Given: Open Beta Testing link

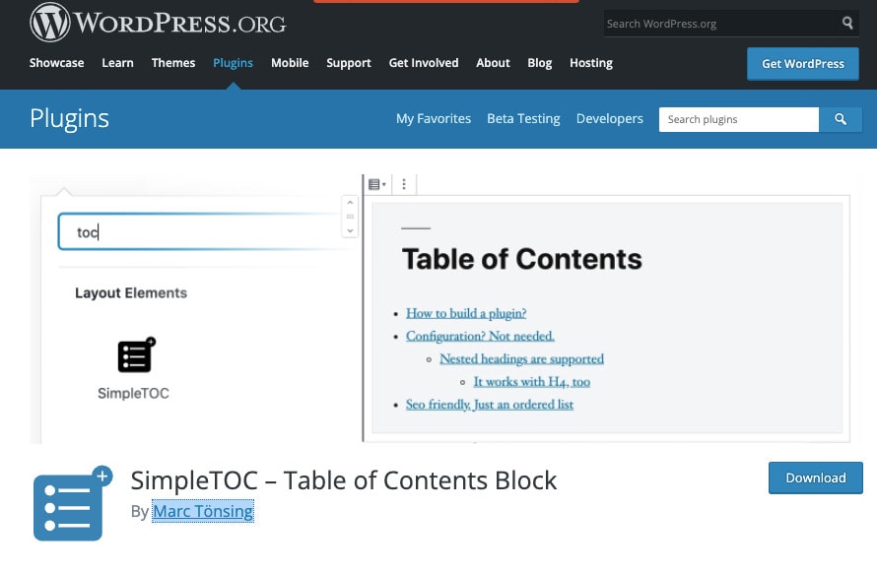Looking at the screenshot, I should point(523,118).
